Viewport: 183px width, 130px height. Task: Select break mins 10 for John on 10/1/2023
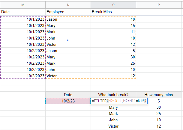click(113, 38)
